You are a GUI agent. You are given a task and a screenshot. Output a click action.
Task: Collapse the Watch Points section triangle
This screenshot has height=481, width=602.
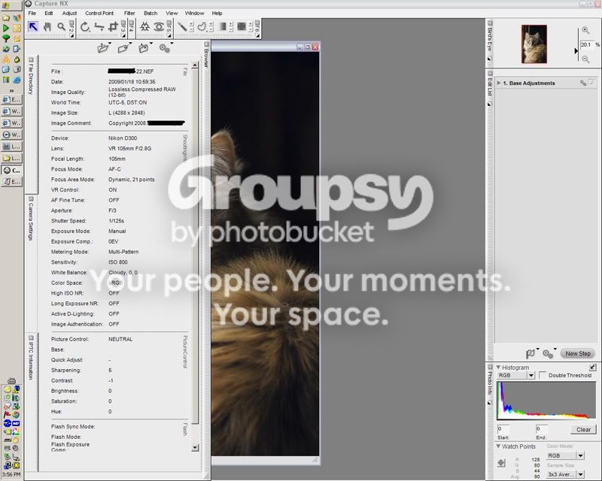click(498, 446)
